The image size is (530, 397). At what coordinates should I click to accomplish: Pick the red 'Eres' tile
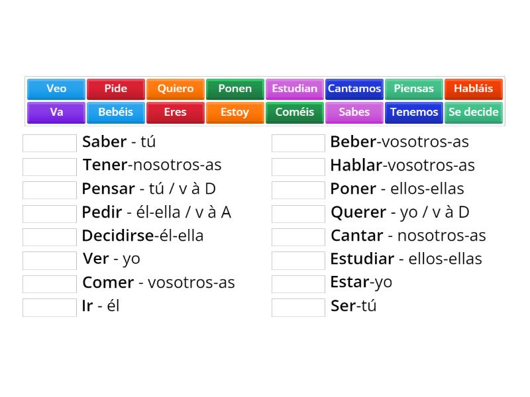coord(175,112)
